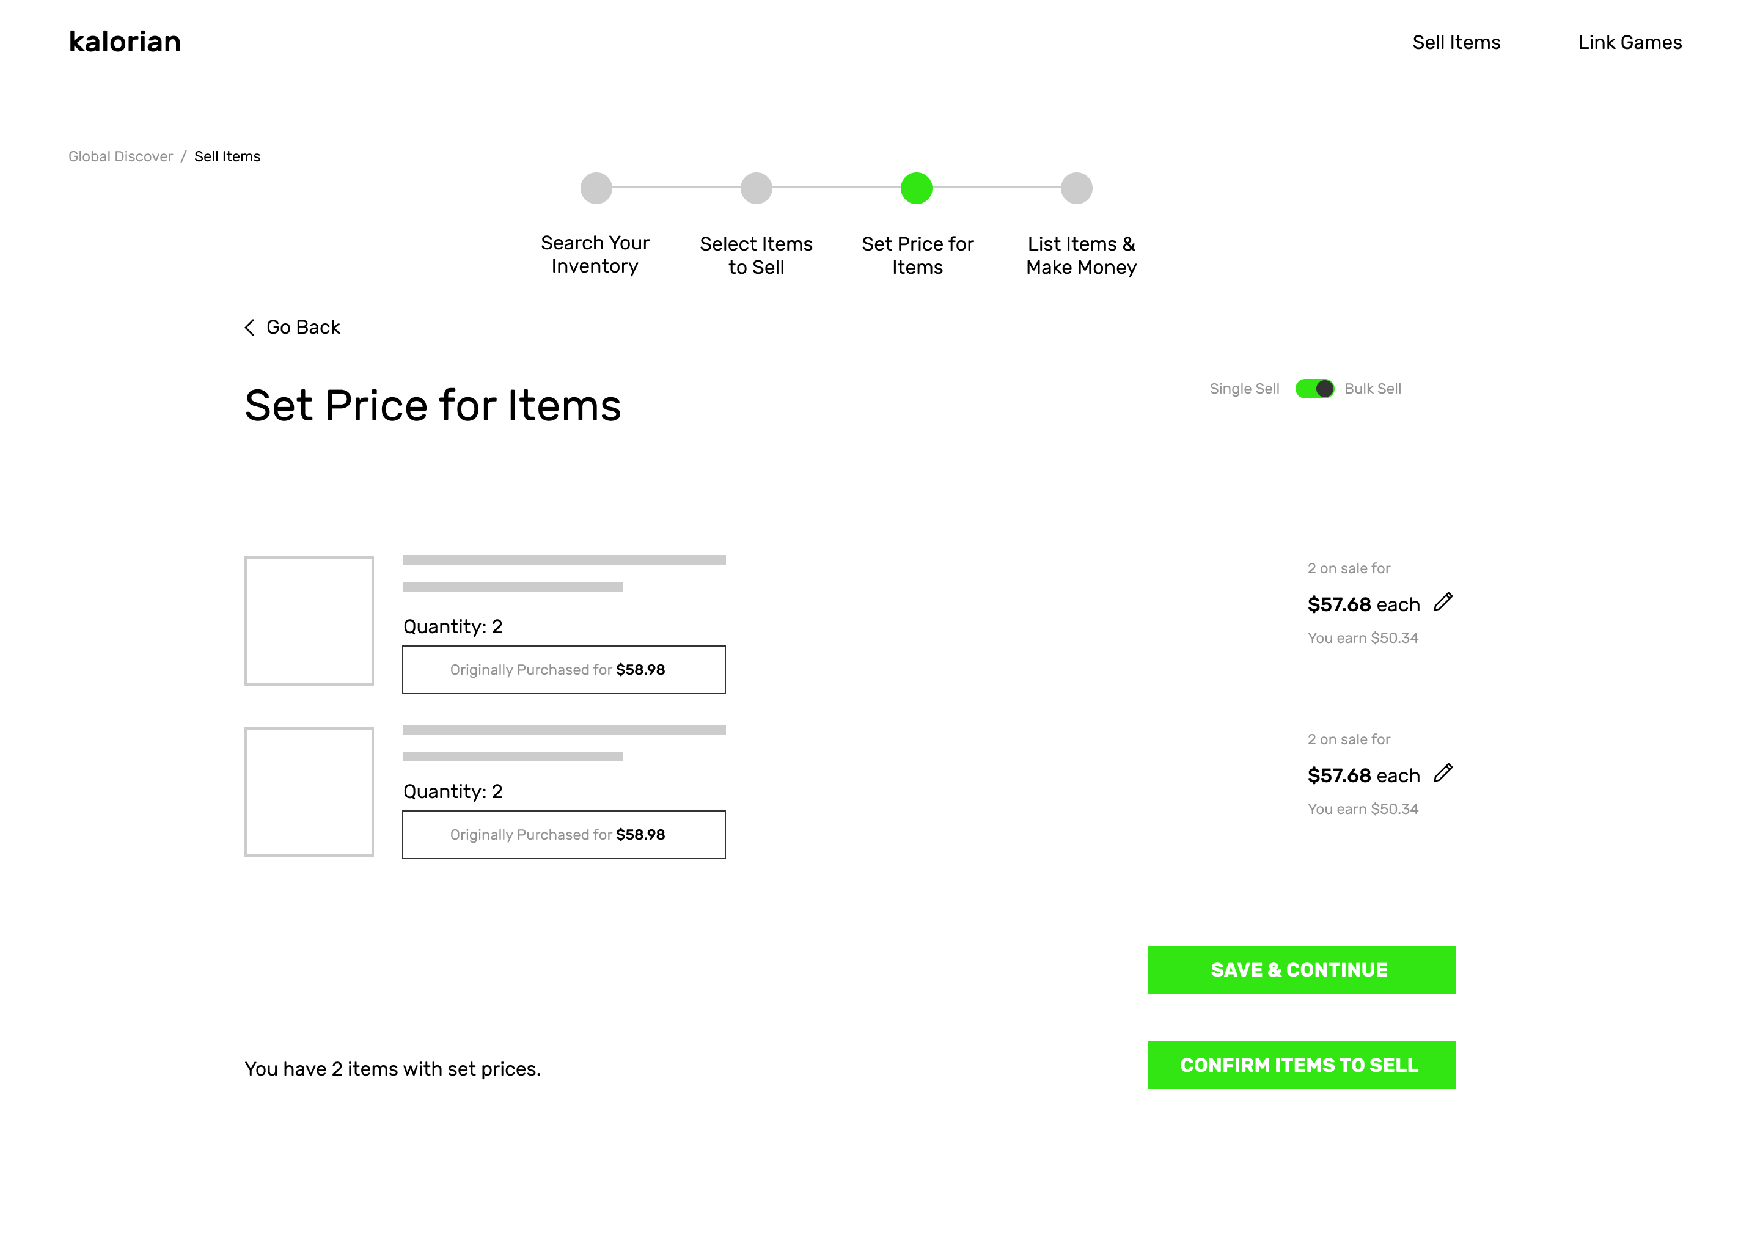This screenshot has height=1254, width=1760.
Task: Select the Select Items to Sell progress circle
Action: coord(756,188)
